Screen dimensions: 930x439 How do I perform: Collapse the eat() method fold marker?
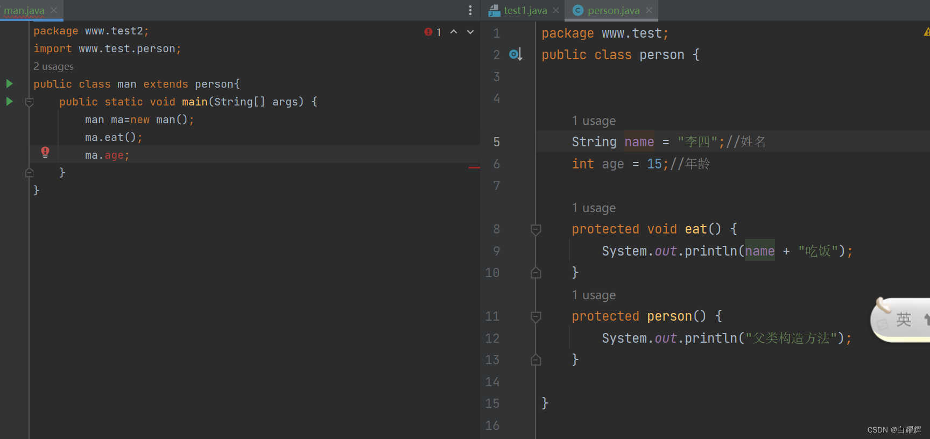click(536, 230)
